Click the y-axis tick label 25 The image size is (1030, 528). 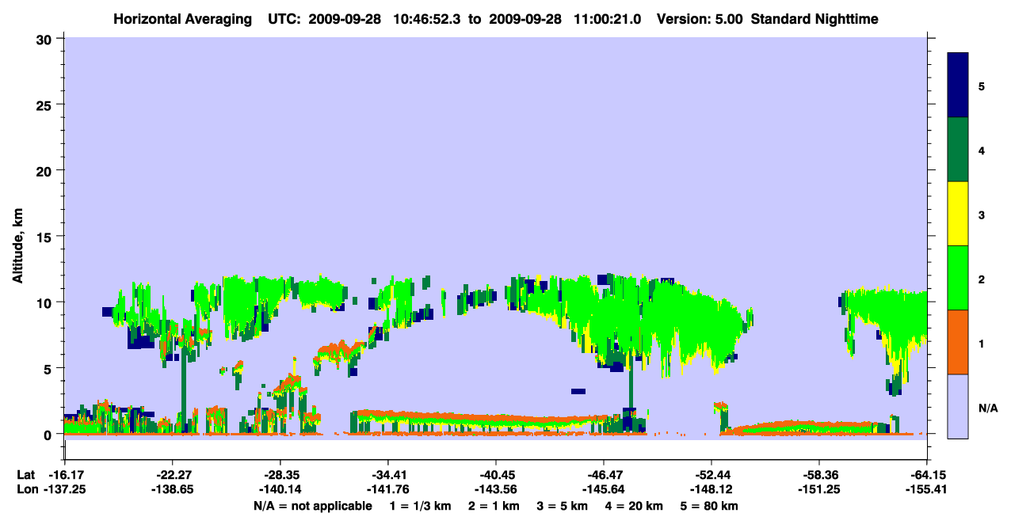point(46,104)
